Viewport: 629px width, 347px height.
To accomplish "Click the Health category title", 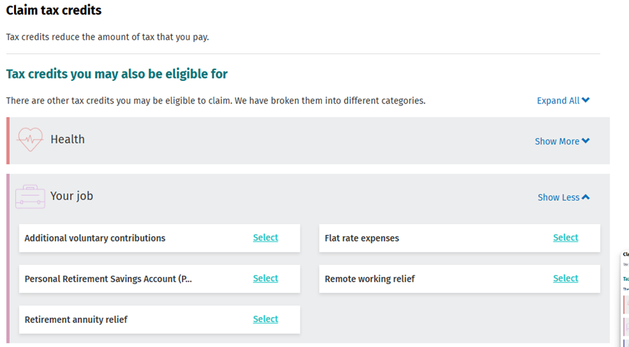I will coord(68,139).
